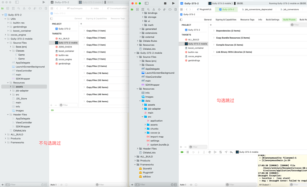Click Step Over in debug bar
Image resolution: width=307 pixels, height=187 pixels.
(x=193, y=152)
